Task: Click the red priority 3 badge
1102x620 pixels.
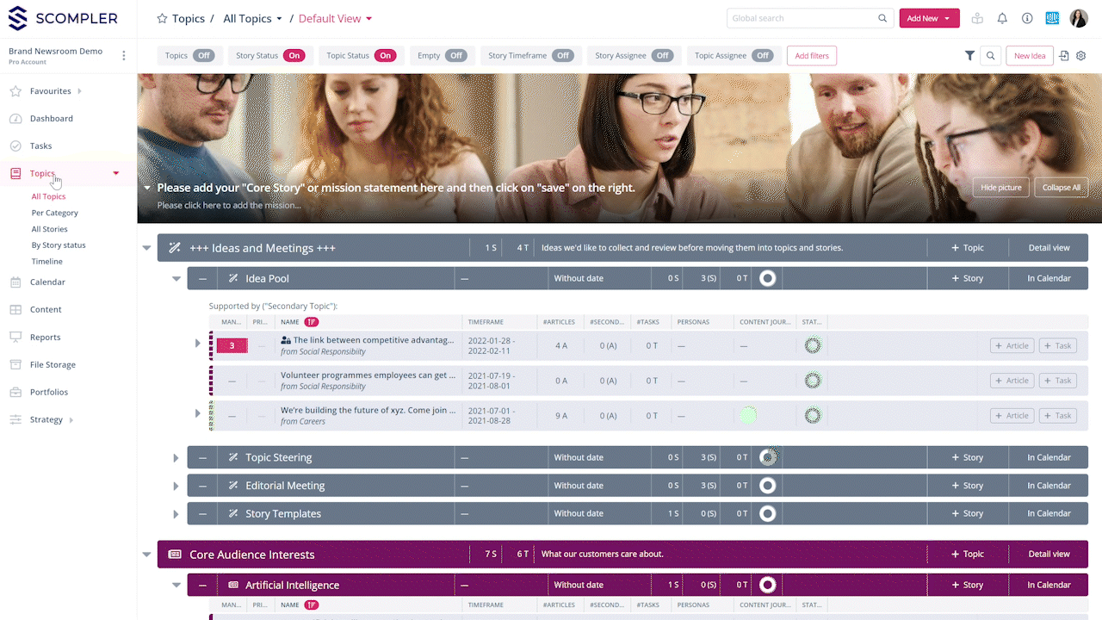Action: click(x=232, y=346)
